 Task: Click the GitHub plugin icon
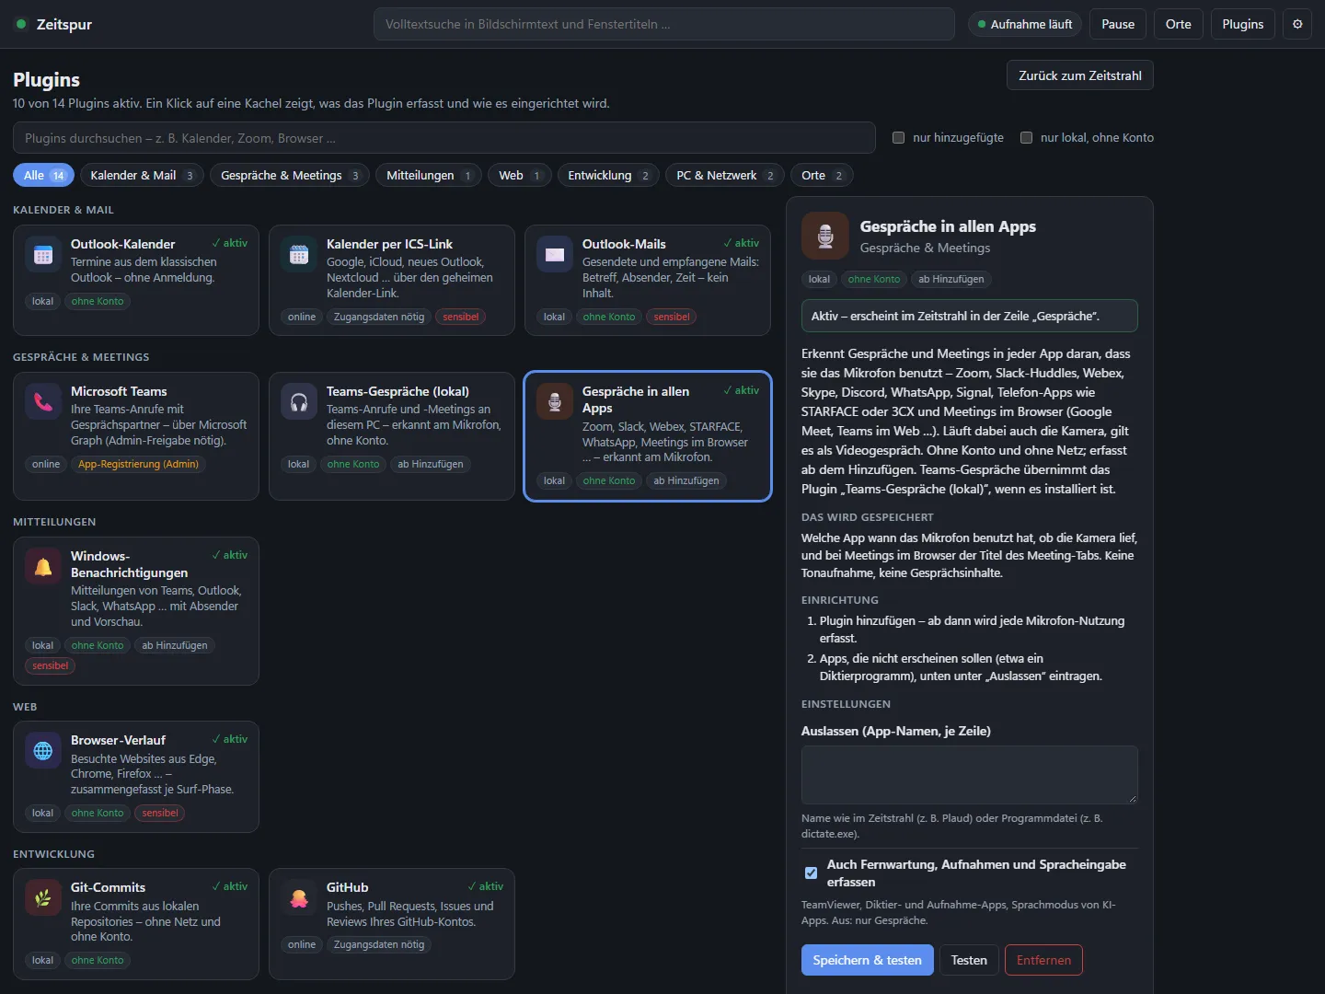[x=299, y=898]
